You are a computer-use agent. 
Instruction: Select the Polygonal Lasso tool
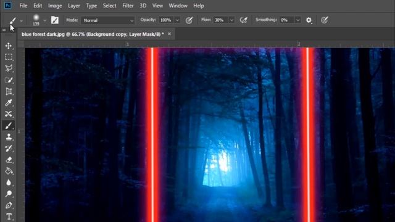pos(9,68)
